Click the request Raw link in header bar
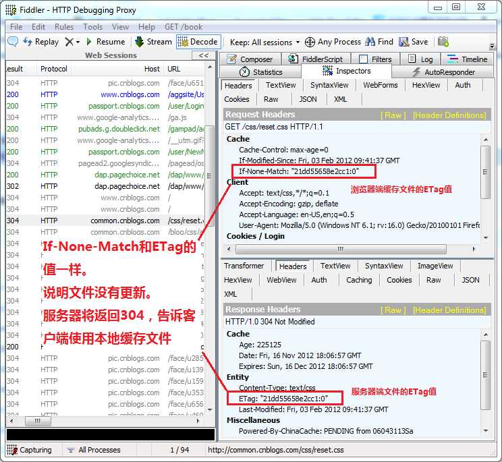Image resolution: width=502 pixels, height=462 pixels. click(x=393, y=115)
